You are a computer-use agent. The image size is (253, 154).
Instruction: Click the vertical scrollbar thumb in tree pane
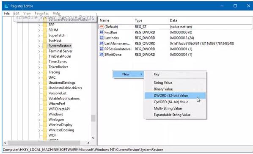pos(93,118)
